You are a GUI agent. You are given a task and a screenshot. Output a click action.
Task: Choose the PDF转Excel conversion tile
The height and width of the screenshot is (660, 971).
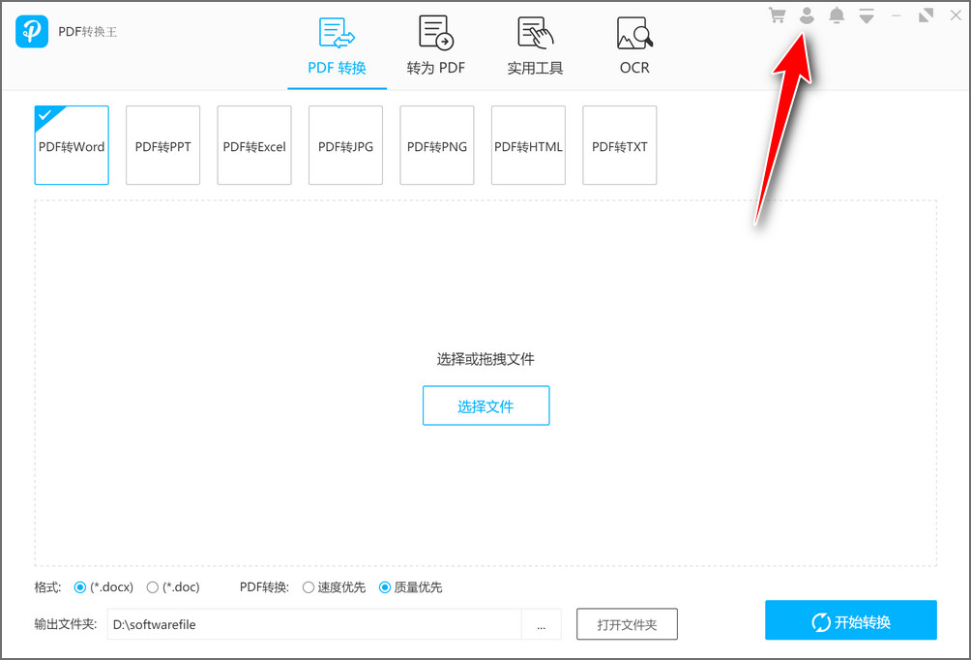tap(254, 146)
